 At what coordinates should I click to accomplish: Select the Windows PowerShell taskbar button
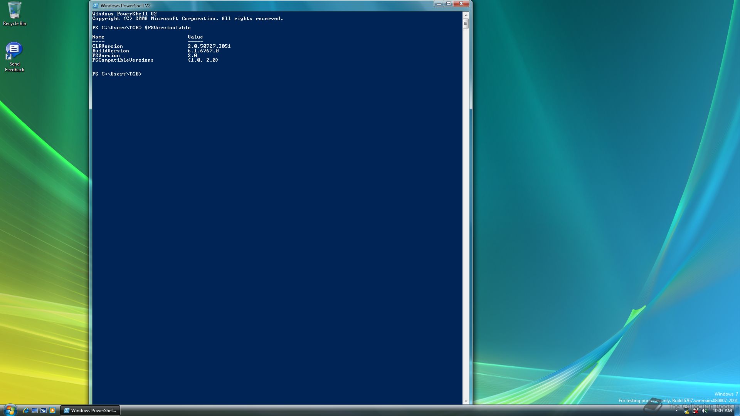click(90, 411)
